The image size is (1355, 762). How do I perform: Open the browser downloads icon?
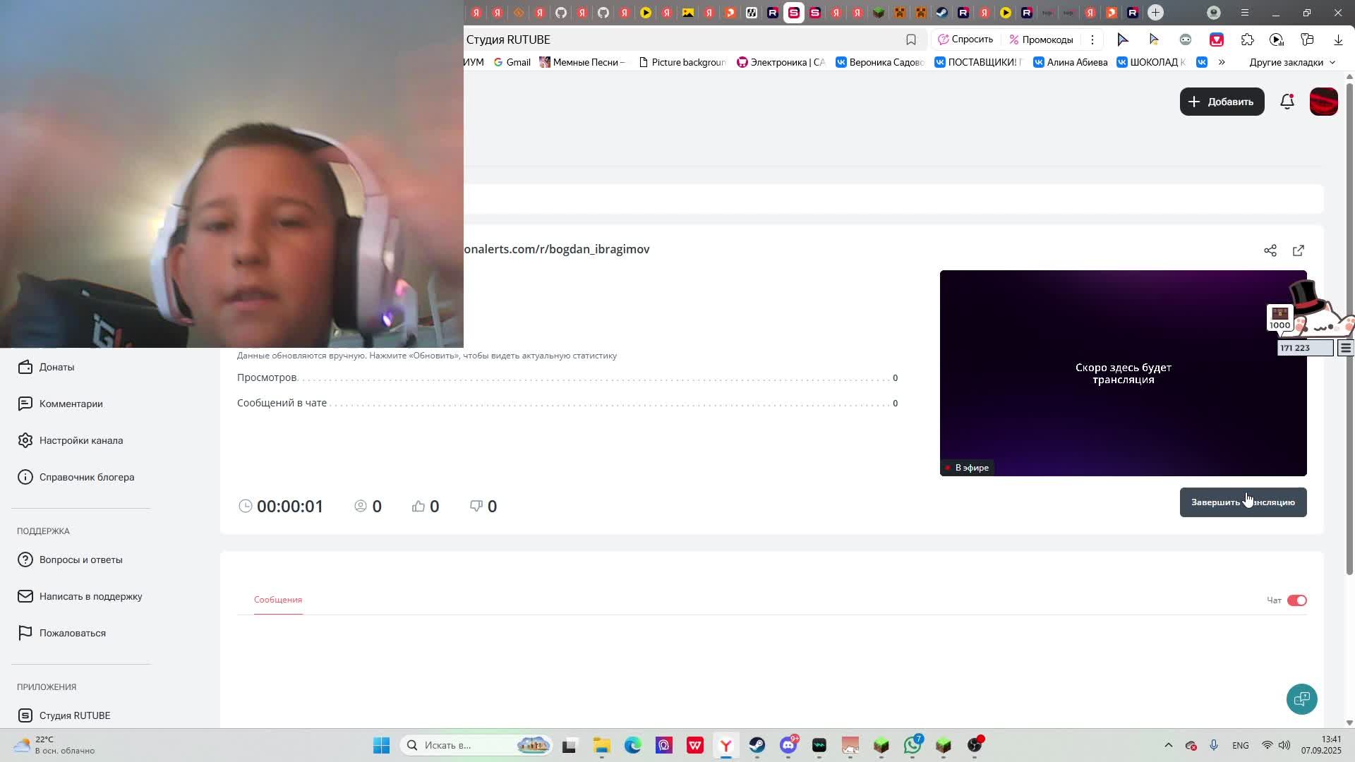pyautogui.click(x=1337, y=40)
